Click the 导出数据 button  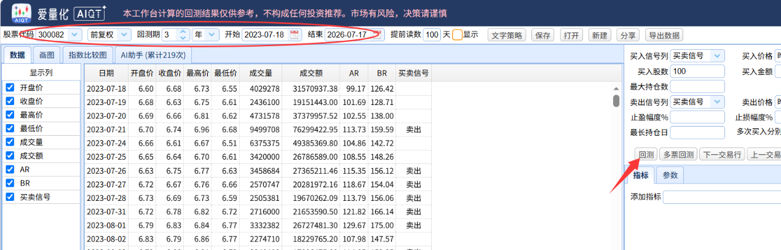pos(664,35)
